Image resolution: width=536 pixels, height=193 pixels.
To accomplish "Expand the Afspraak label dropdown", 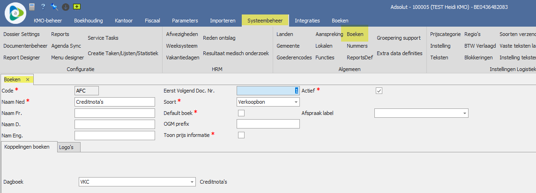I will (x=422, y=113).
